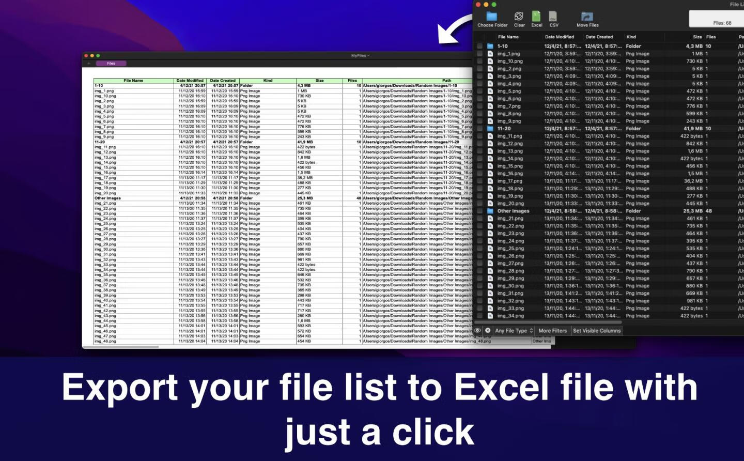The height and width of the screenshot is (461, 744).
Task: Click the file icon beside img_1.png
Action: click(x=490, y=54)
